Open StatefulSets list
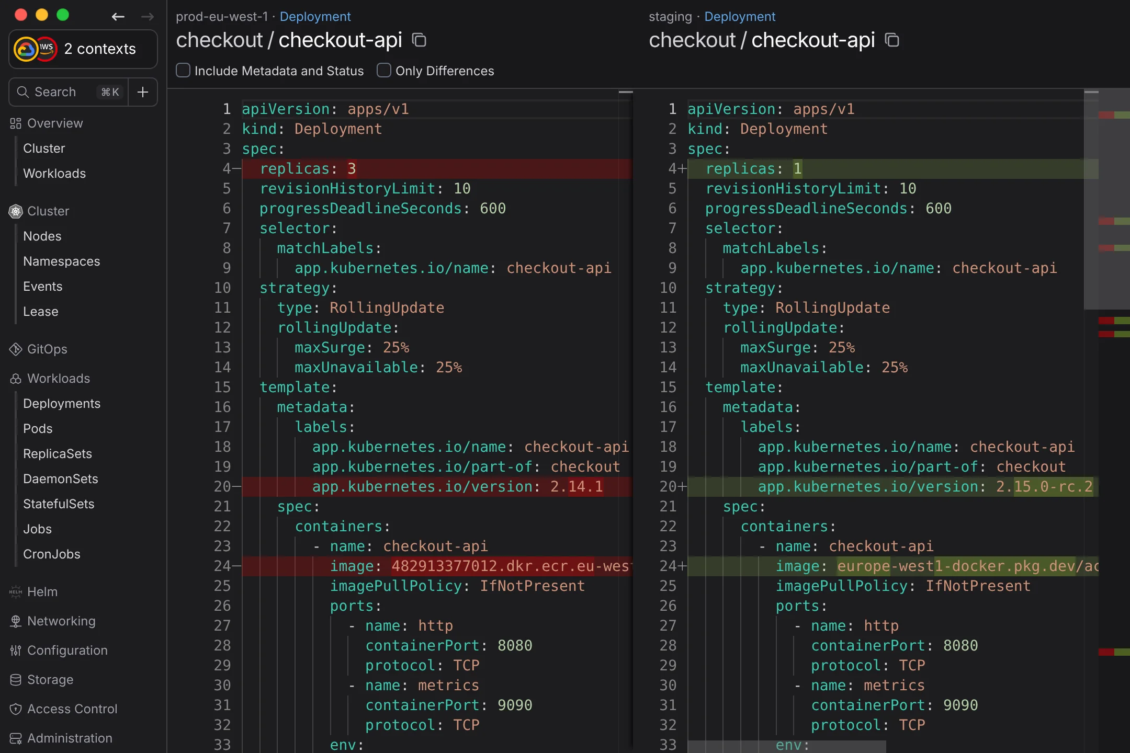The width and height of the screenshot is (1130, 753). [59, 504]
